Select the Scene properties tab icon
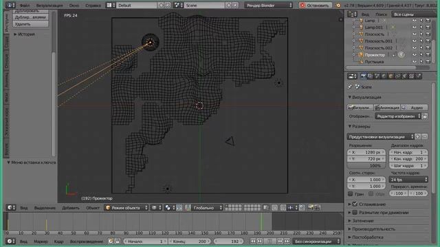 (x=377, y=76)
